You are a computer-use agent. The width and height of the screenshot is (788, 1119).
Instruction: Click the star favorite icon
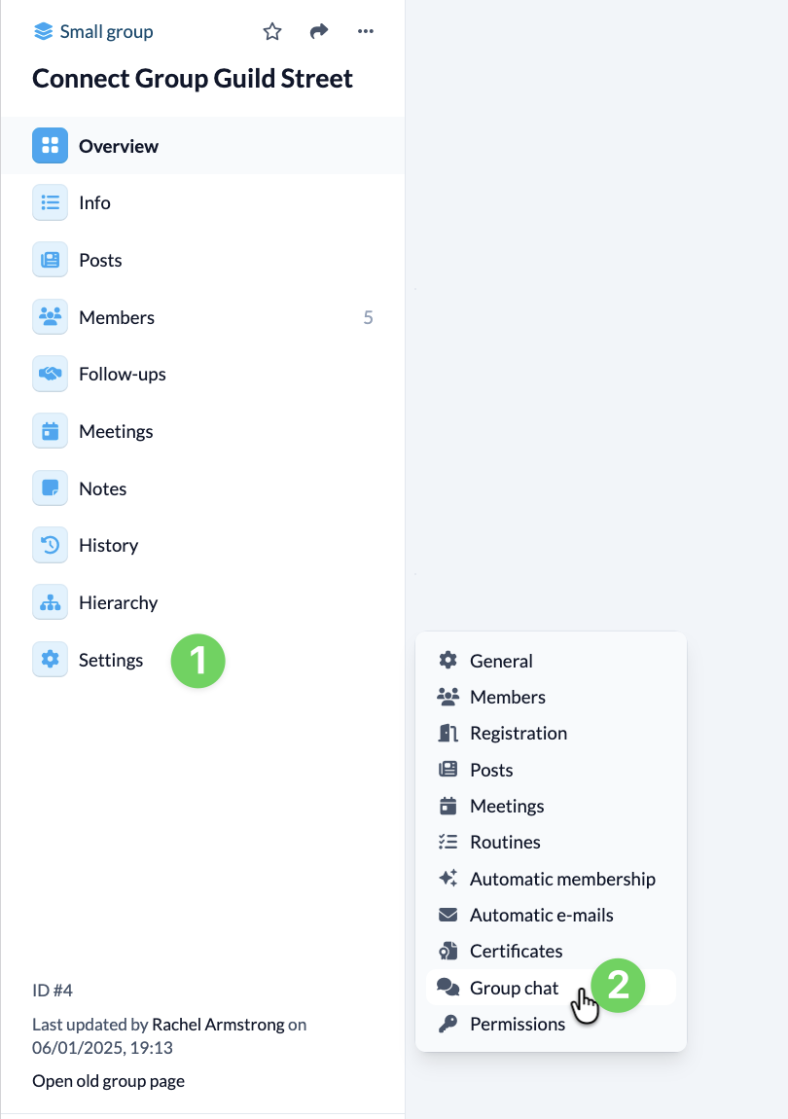point(272,32)
